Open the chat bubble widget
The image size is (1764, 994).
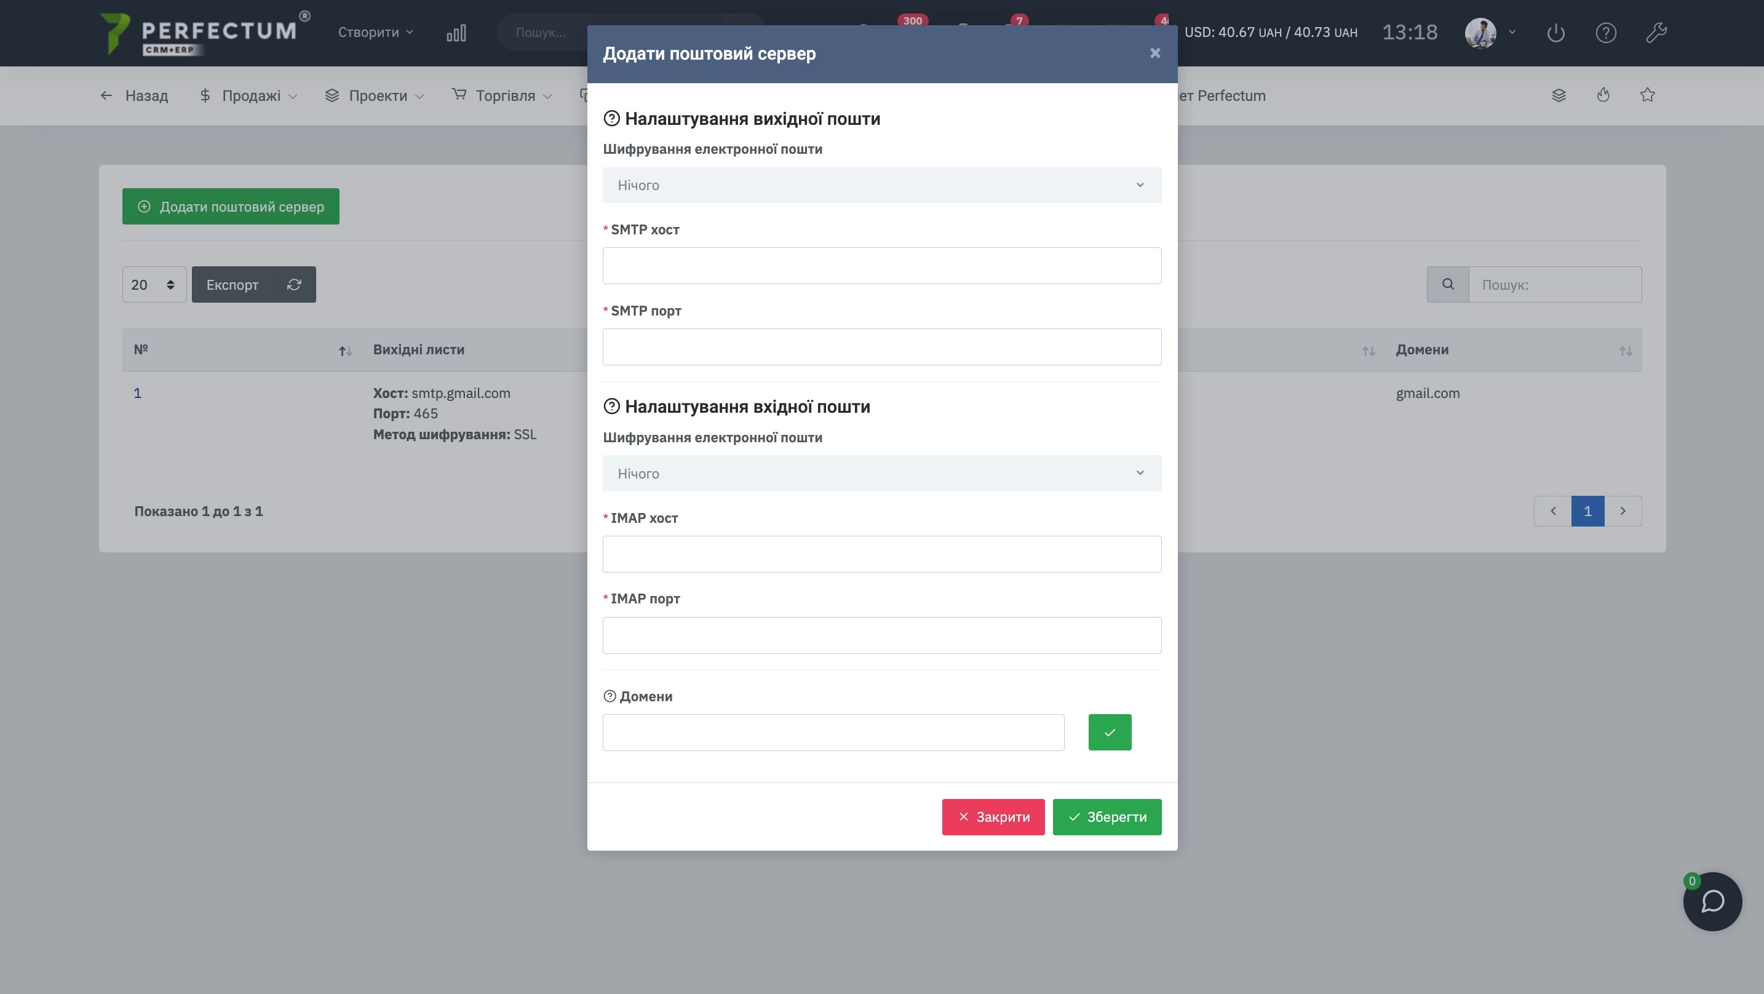[x=1712, y=901]
